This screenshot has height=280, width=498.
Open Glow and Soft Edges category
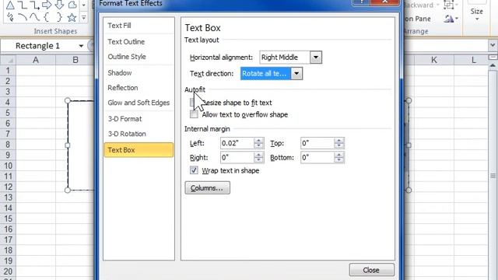click(139, 103)
